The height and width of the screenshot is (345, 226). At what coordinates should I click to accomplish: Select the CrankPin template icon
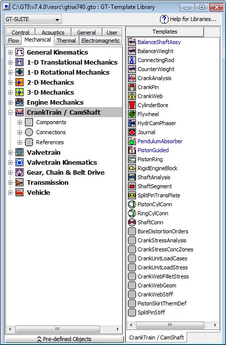pos(132,87)
